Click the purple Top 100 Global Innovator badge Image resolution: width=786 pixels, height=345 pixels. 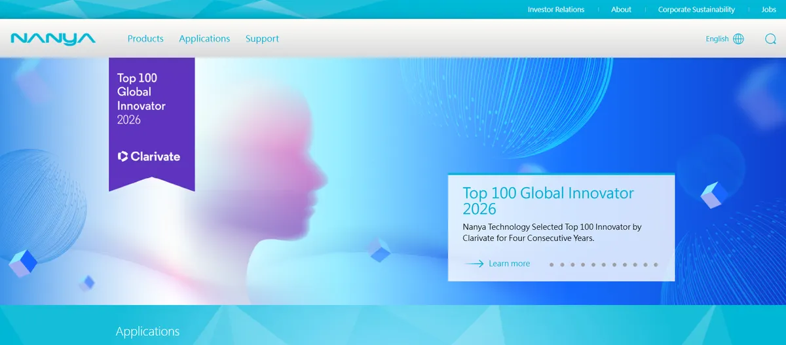[x=152, y=124]
